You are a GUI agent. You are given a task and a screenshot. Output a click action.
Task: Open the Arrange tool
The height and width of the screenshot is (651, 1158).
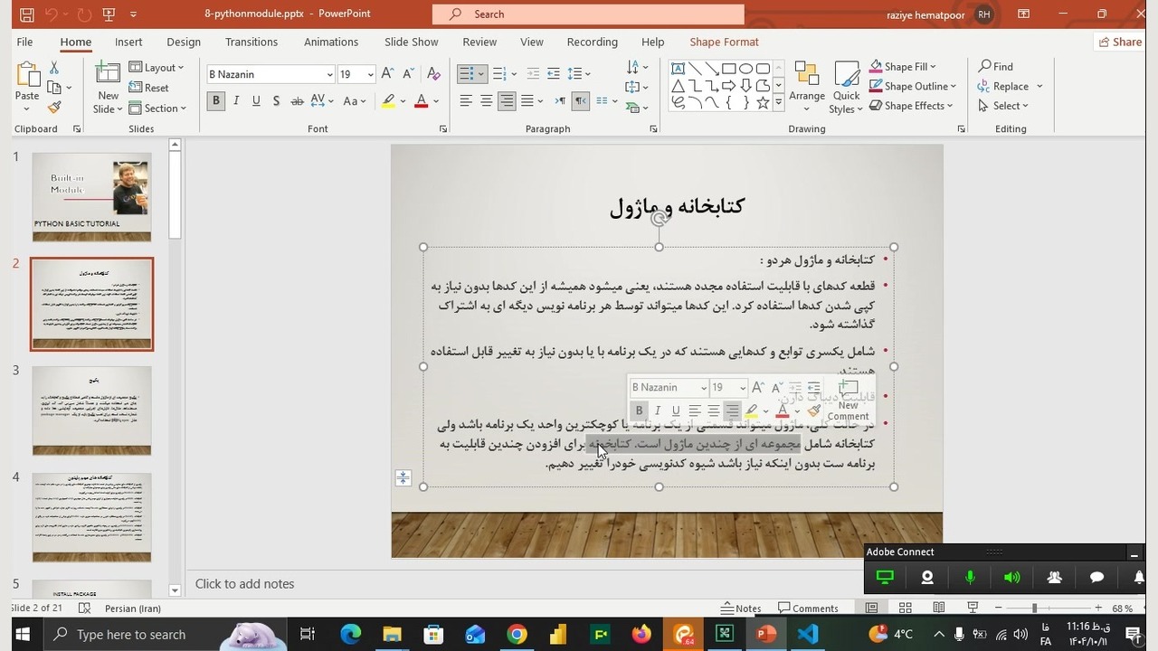click(806, 86)
